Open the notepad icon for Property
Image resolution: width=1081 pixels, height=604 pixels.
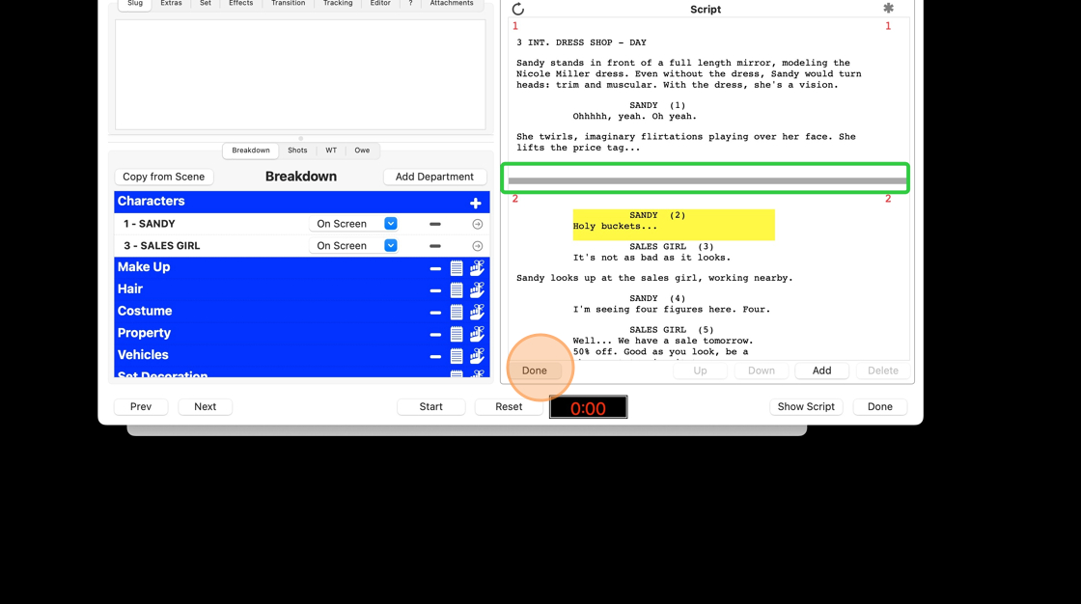coord(457,334)
